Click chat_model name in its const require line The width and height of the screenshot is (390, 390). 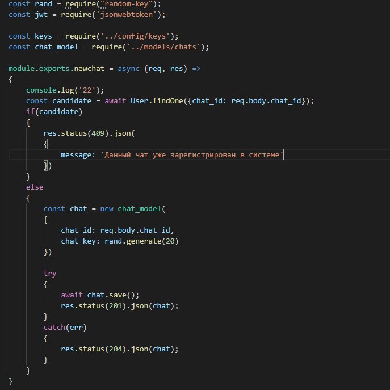pos(56,47)
